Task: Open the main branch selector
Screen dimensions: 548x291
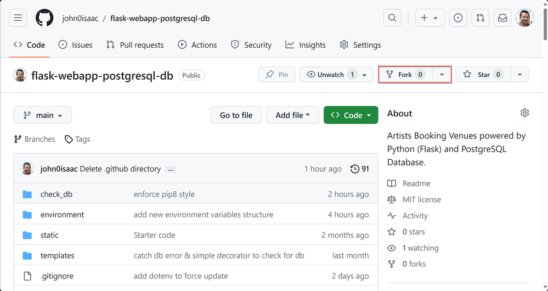Action: (x=42, y=115)
